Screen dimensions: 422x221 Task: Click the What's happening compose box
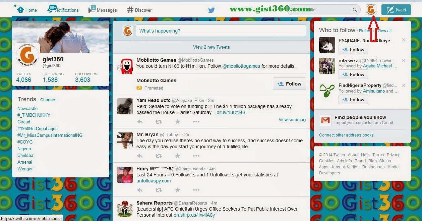221,31
